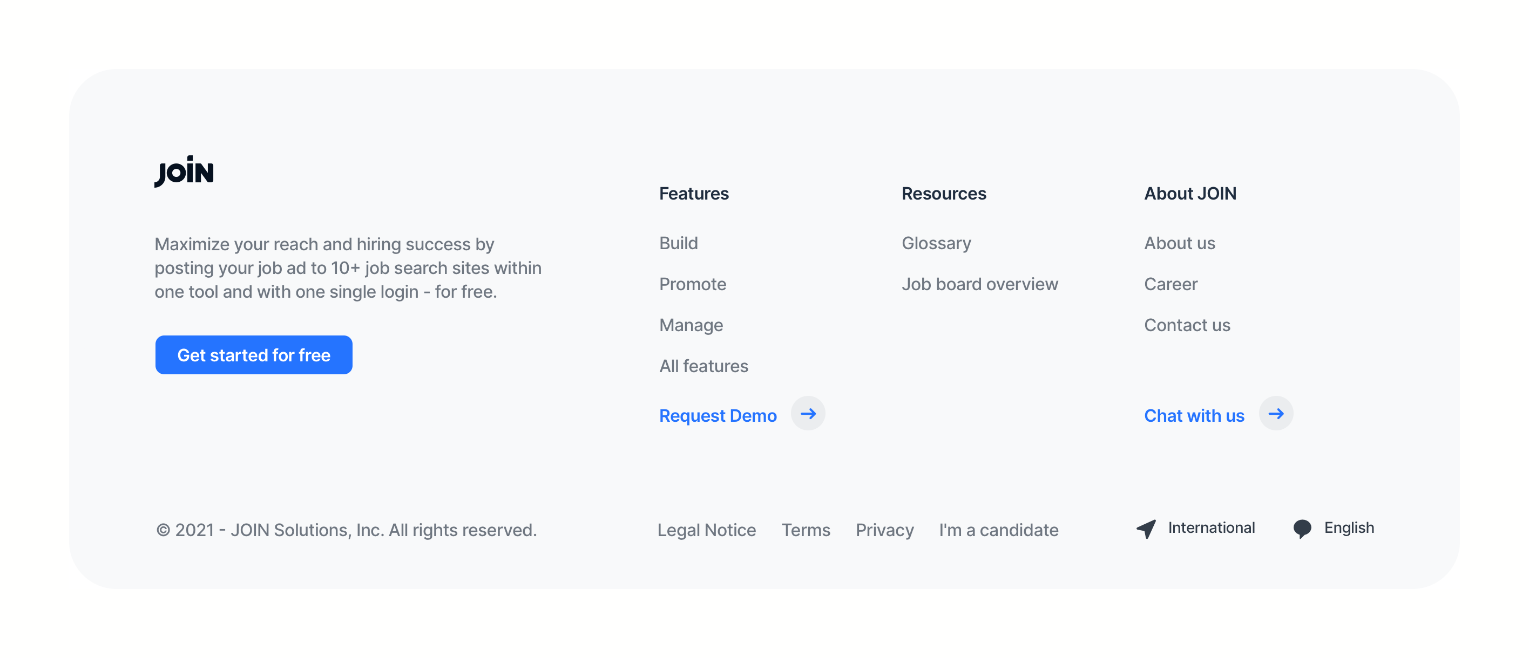Open the Glossary page

tap(936, 243)
